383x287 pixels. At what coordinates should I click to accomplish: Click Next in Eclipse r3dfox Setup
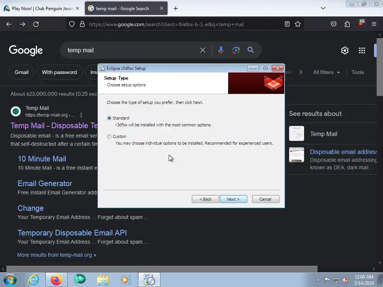[233, 199]
